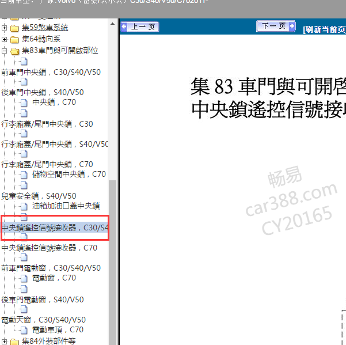Open 電動窗，C70 page
This screenshot has height=345, width=346.
54,278
